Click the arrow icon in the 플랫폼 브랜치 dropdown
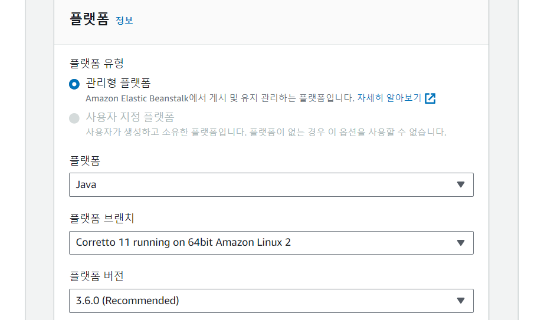541x320 pixels. [x=461, y=243]
